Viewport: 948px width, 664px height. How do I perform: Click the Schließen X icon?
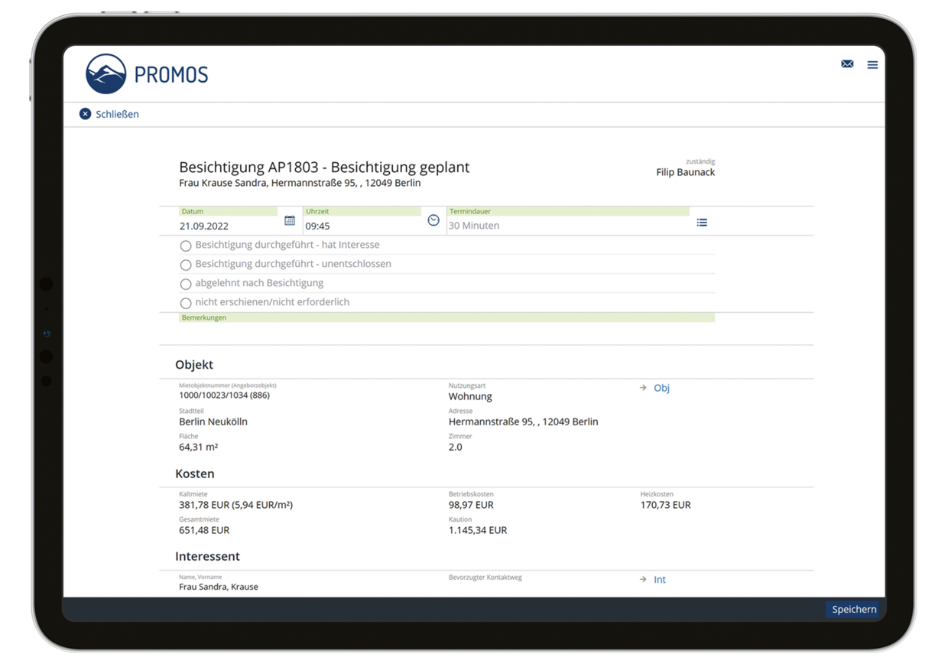click(85, 114)
